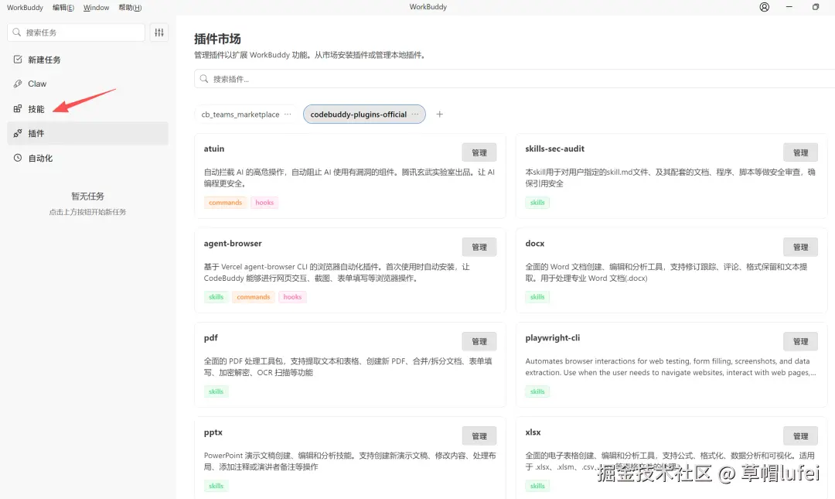Click the pptx plugin title
The height and width of the screenshot is (499, 835).
213,432
